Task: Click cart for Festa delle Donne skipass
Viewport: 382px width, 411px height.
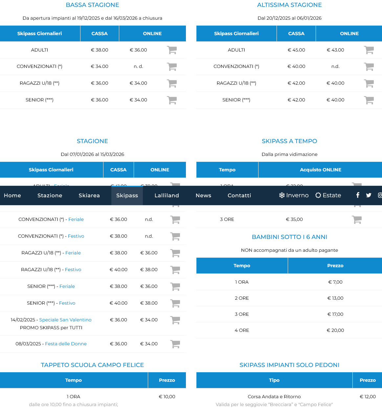Action: tap(175, 344)
